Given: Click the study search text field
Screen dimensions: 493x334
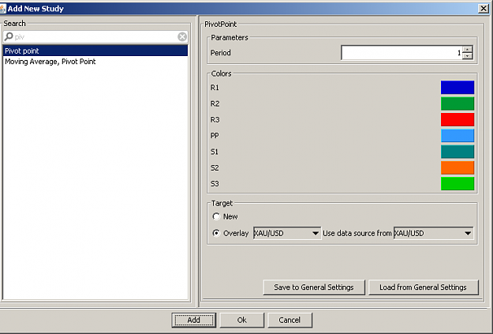Looking at the screenshot, I should click(x=95, y=37).
